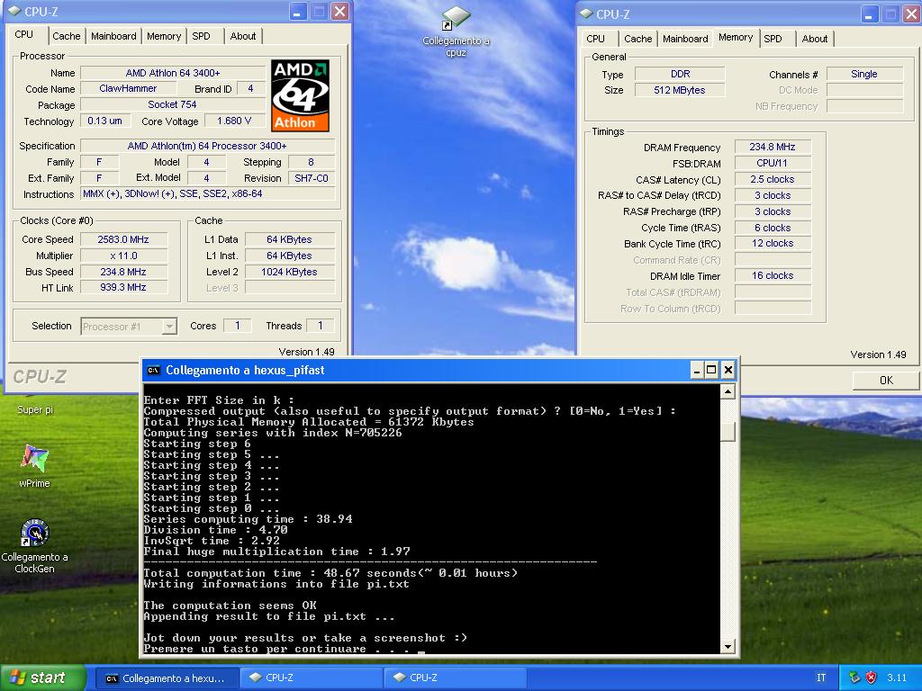This screenshot has height=691, width=922.
Task: Click the Channels # value Single
Action: coord(864,74)
